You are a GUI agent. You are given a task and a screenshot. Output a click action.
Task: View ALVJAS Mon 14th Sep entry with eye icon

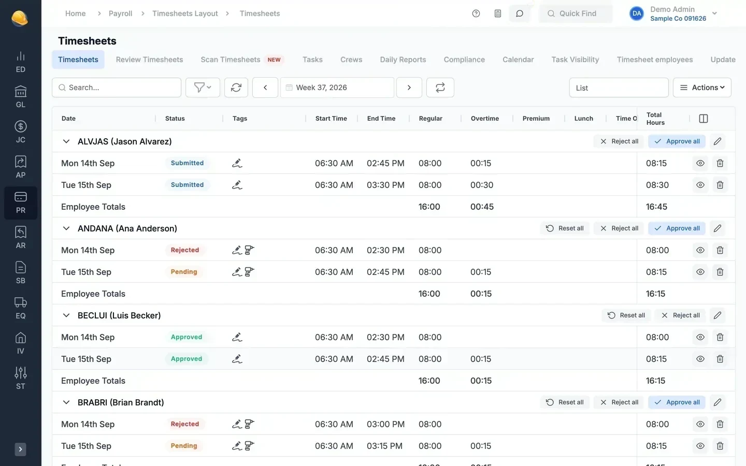tap(700, 163)
